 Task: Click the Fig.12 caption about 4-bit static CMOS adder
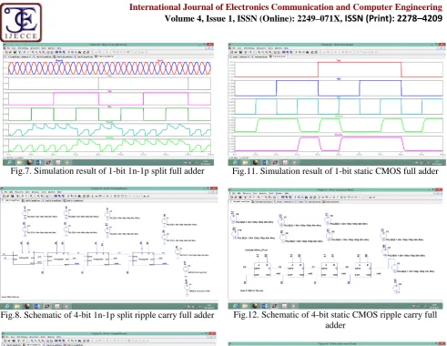[x=335, y=320]
